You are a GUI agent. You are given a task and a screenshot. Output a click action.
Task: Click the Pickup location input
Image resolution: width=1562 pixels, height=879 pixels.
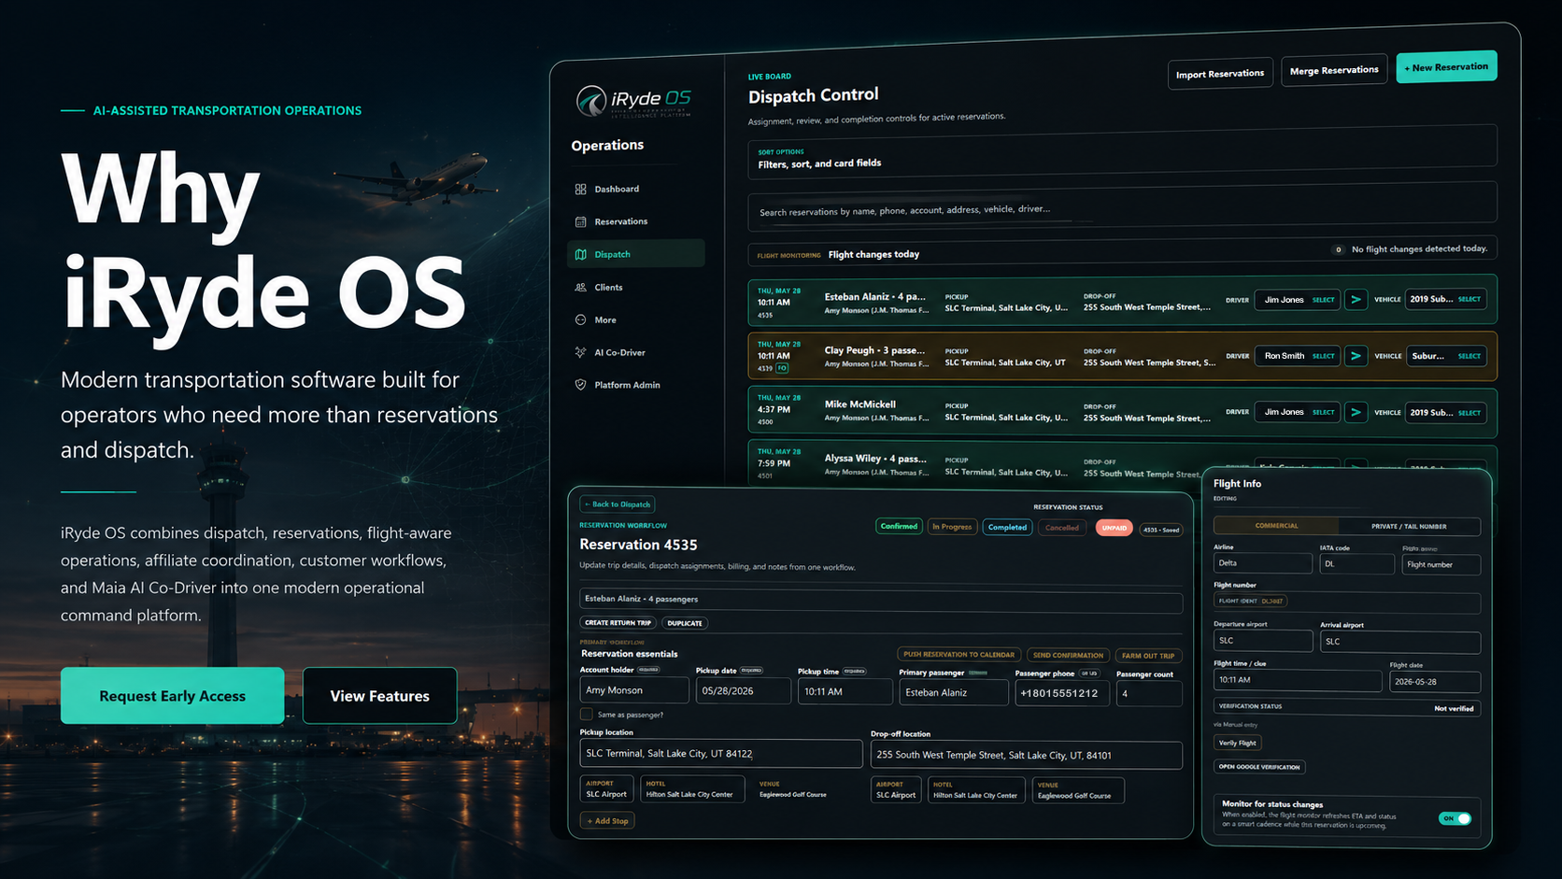[x=720, y=753]
